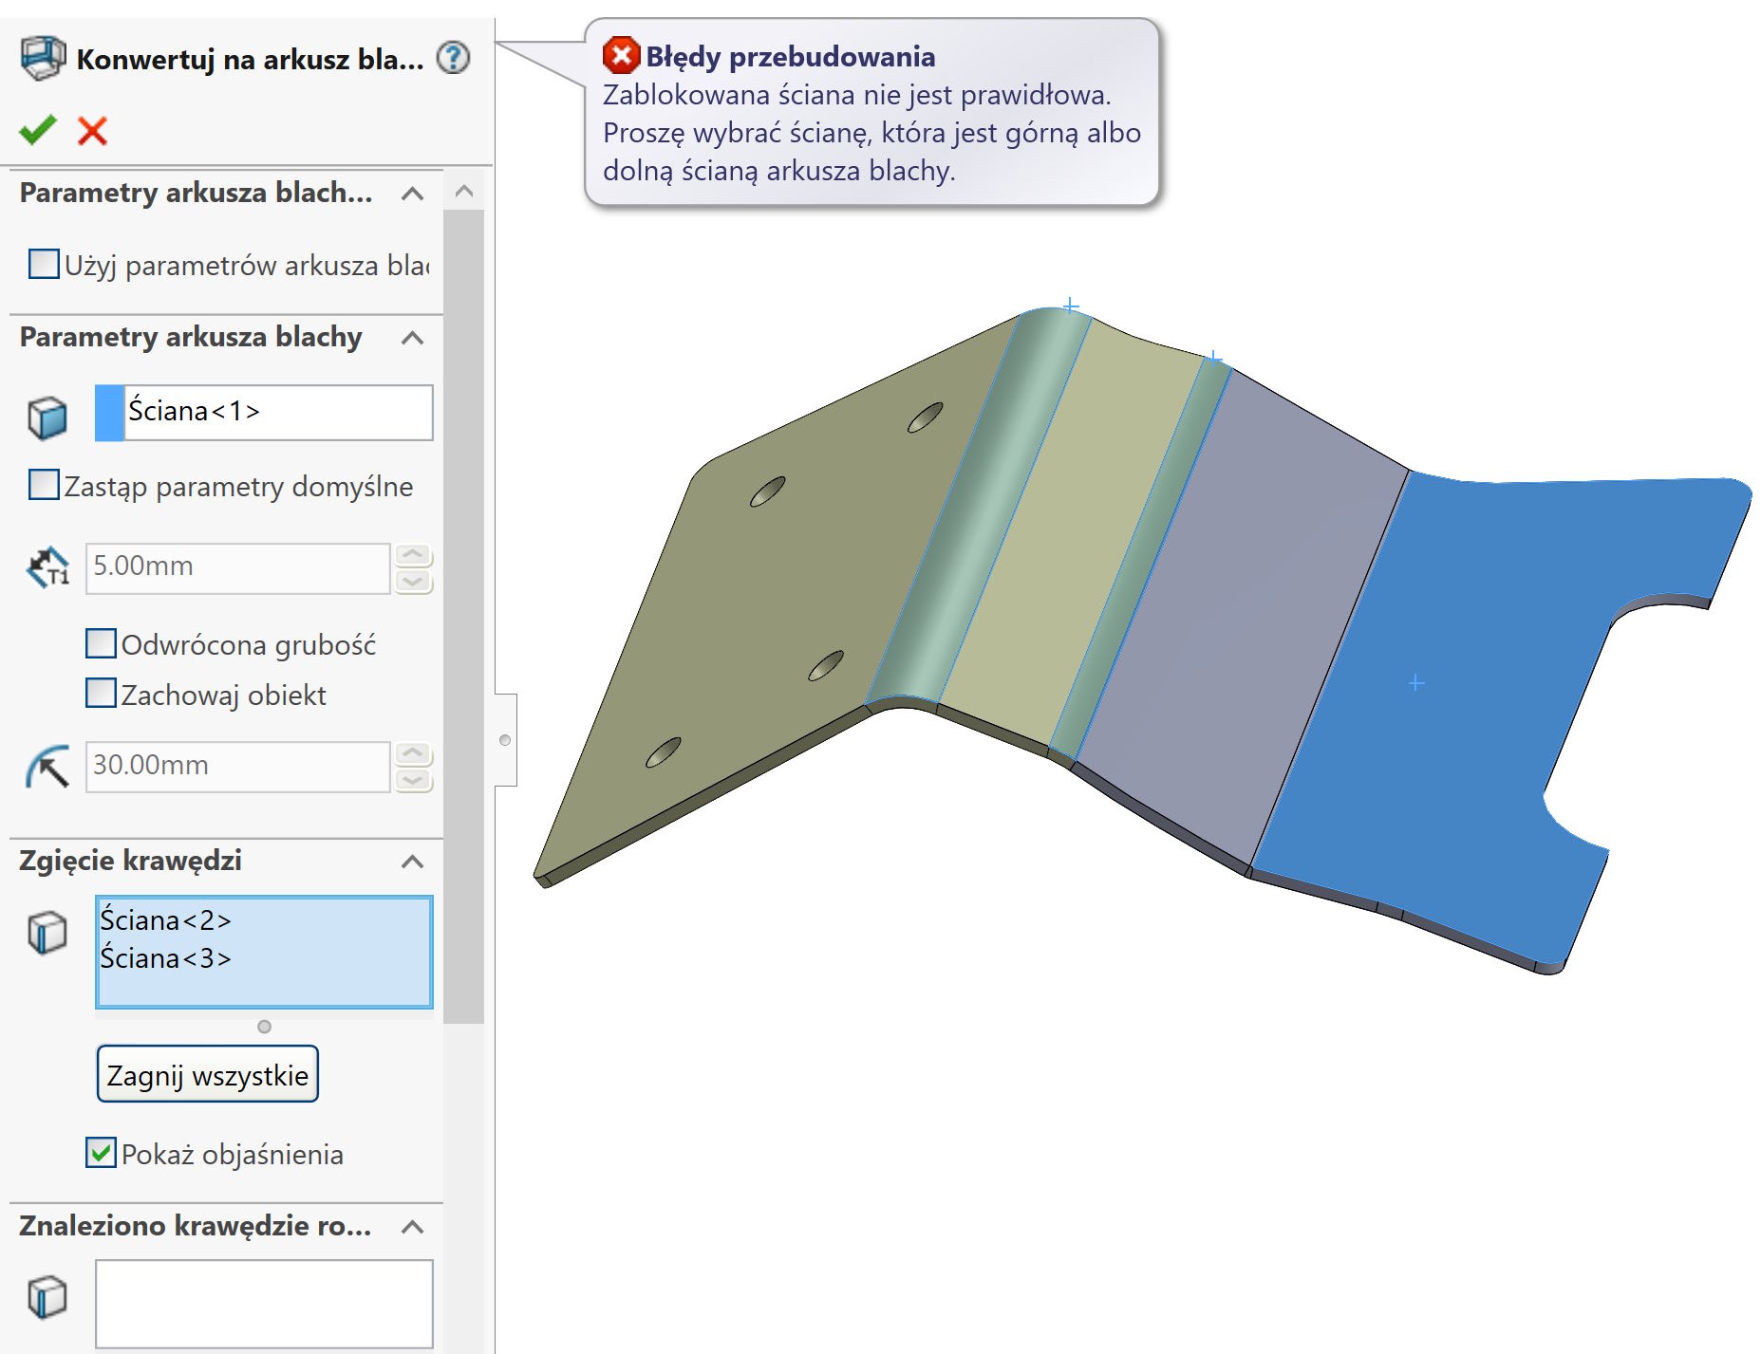Click the 'Ściana<1>' fixed face field

(277, 412)
